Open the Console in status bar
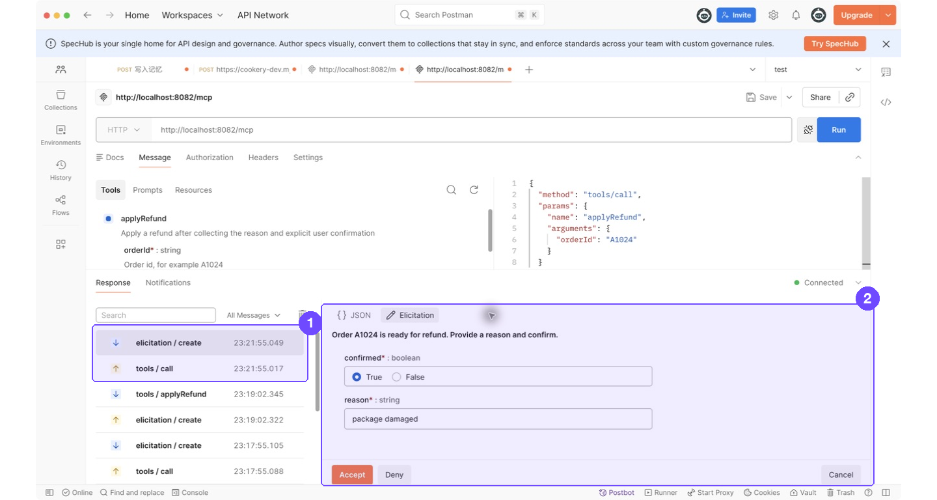Image resolution: width=937 pixels, height=500 pixels. tap(190, 493)
